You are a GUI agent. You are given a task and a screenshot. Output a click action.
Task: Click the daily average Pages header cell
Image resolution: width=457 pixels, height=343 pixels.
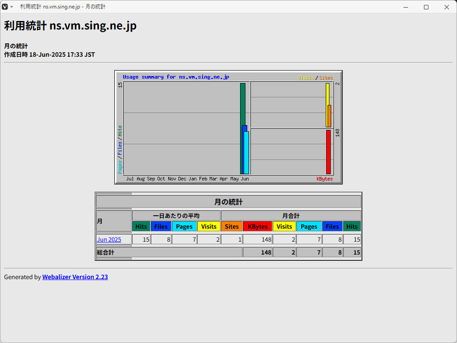pos(184,226)
